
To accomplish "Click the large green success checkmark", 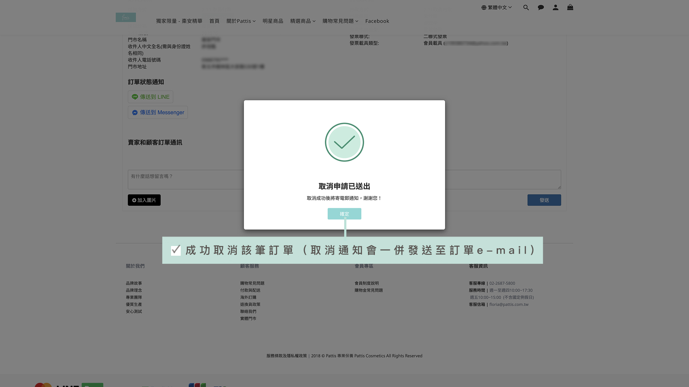I will (344, 142).
